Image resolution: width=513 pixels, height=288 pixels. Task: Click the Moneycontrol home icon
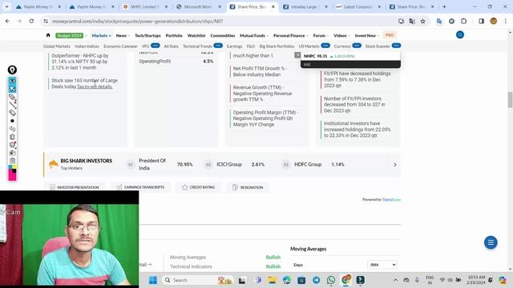coord(48,35)
